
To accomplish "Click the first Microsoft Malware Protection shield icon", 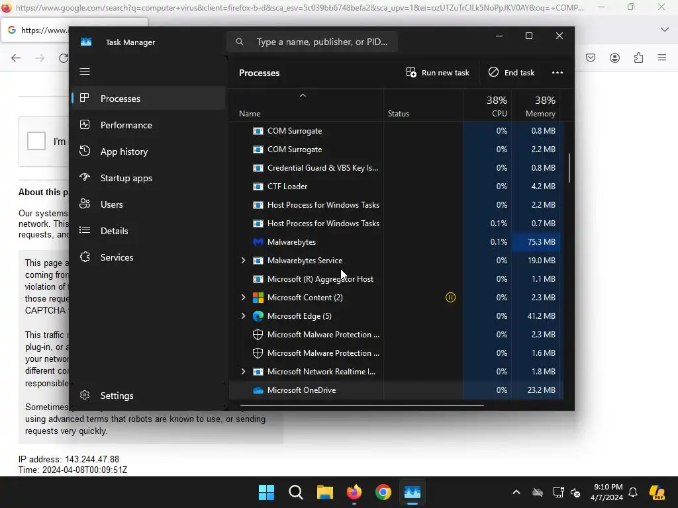I will pos(258,335).
